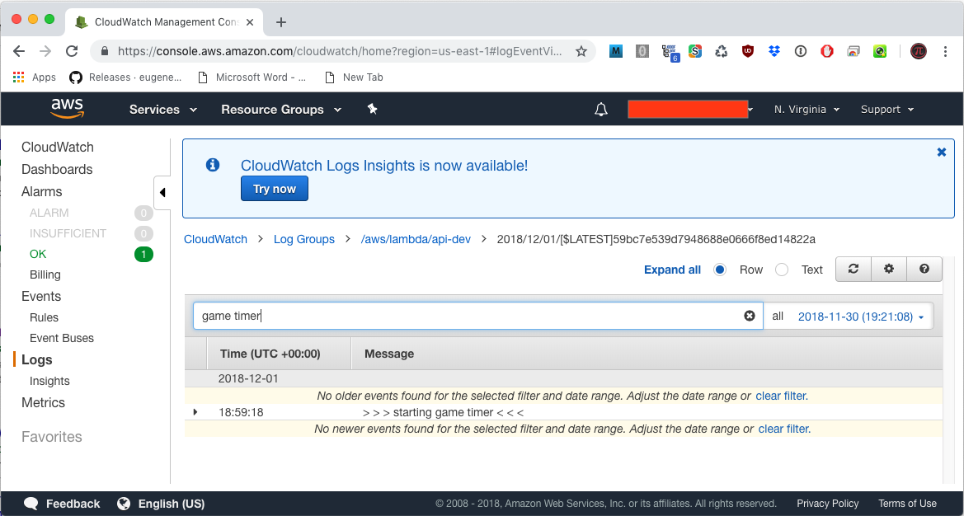Click clear filter link in older events notice
This screenshot has height=516, width=964.
click(782, 396)
